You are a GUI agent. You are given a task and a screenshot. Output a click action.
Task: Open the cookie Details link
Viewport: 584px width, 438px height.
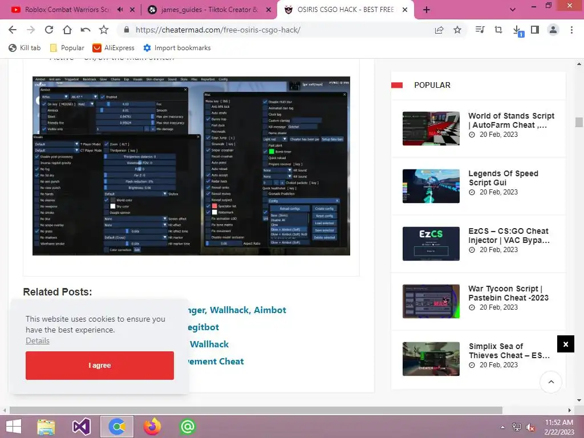pyautogui.click(x=37, y=340)
